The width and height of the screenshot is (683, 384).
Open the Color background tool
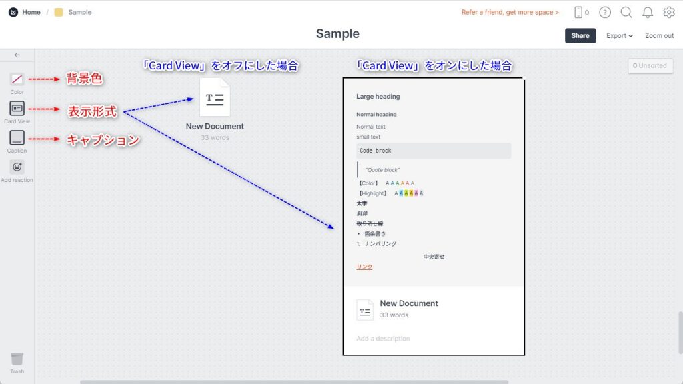(x=17, y=79)
